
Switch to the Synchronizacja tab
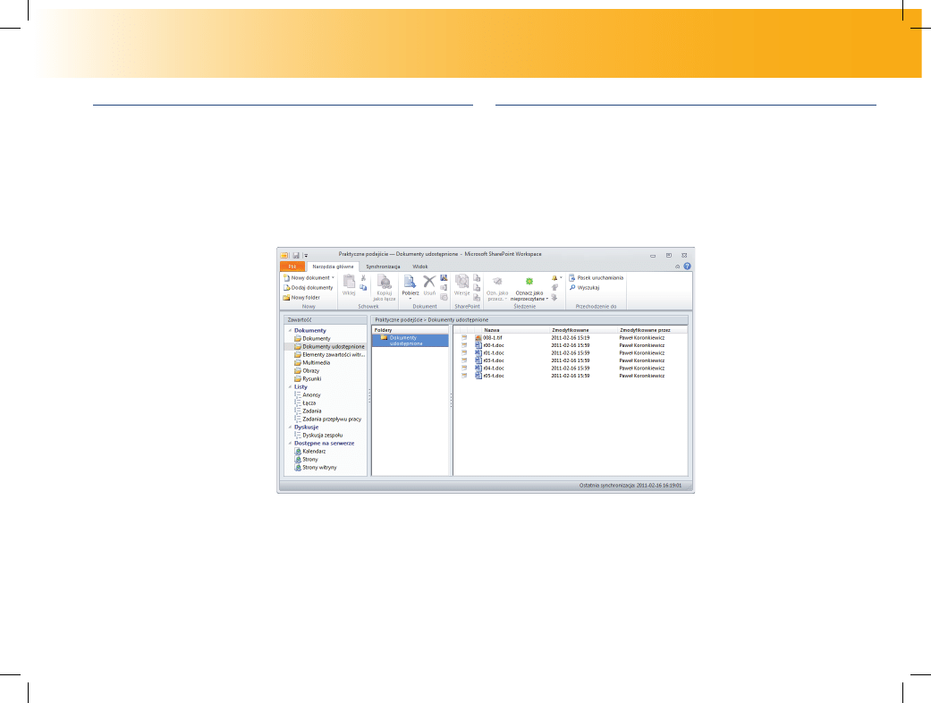(384, 267)
